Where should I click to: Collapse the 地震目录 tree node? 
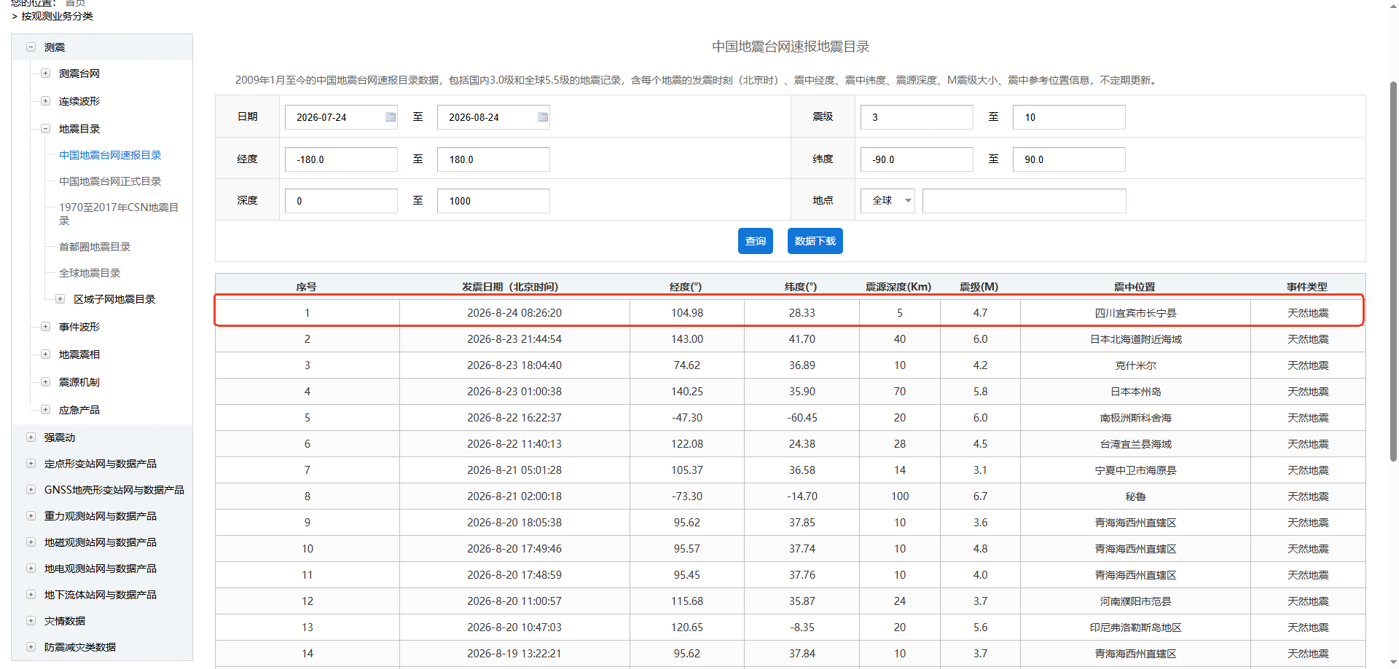coord(46,129)
